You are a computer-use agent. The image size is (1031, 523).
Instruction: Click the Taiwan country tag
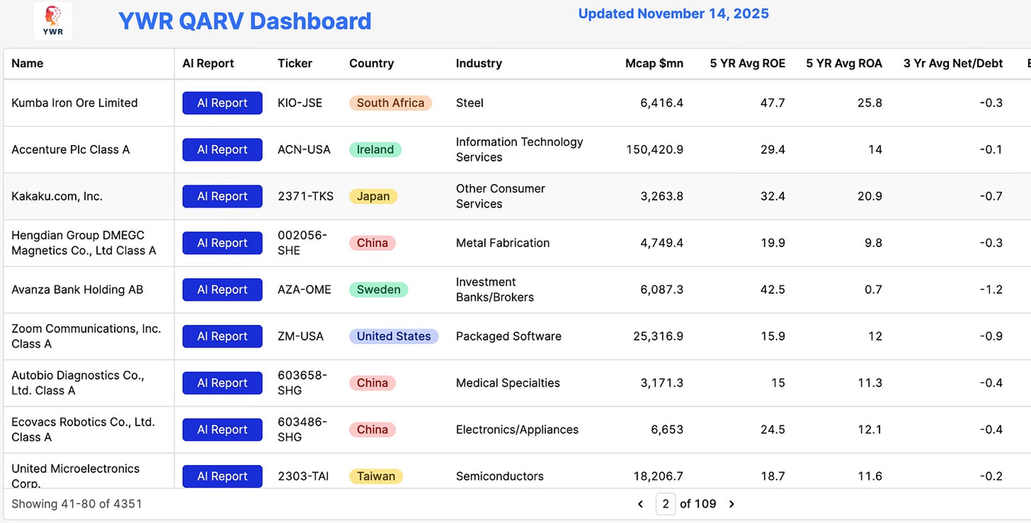[376, 476]
